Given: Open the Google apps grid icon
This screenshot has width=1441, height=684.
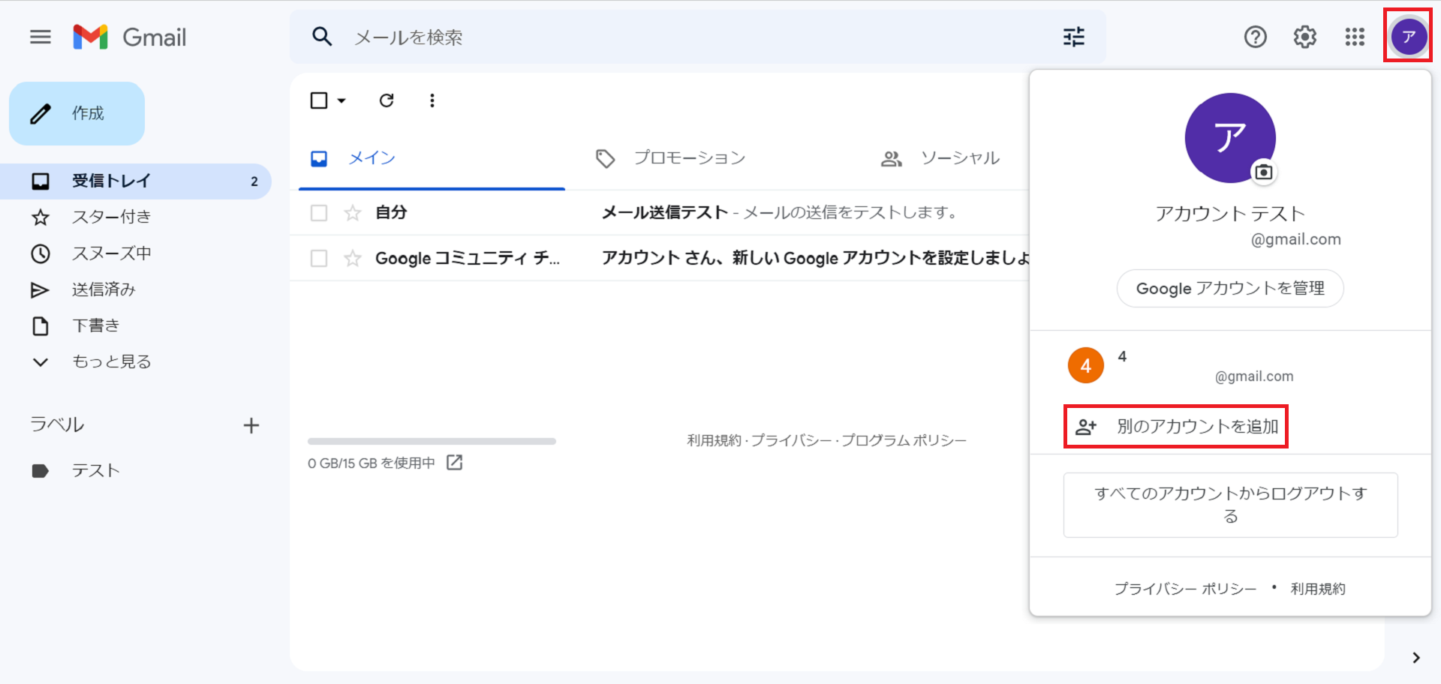Looking at the screenshot, I should (x=1355, y=37).
